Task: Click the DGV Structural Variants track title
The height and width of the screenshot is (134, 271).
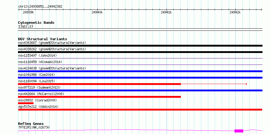Action: [x=43, y=39]
